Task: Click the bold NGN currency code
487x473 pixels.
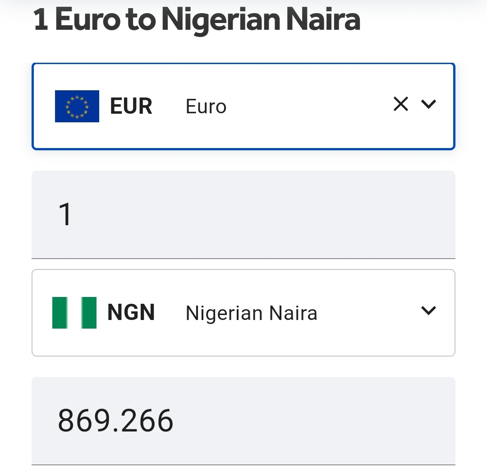Action: coord(131,312)
